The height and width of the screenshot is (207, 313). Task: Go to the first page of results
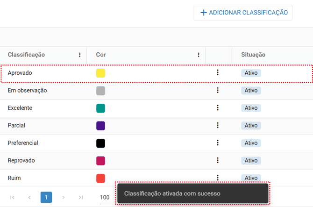(x=12, y=197)
